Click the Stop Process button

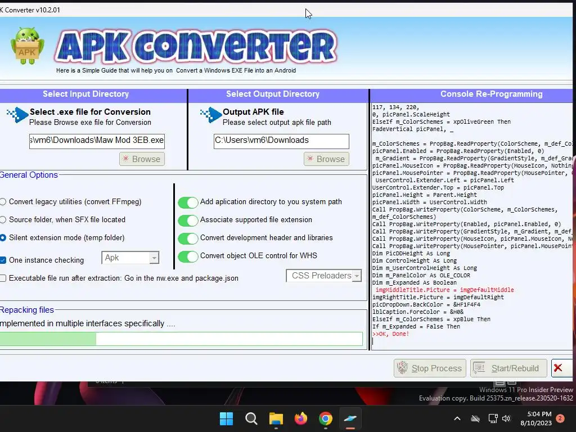(x=430, y=368)
